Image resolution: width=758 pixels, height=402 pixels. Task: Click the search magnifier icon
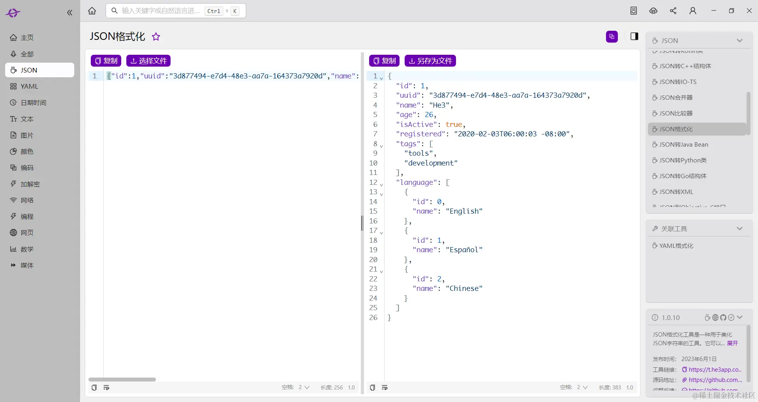click(114, 11)
